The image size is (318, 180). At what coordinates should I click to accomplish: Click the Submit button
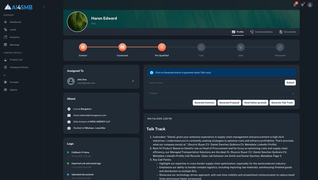click(x=290, y=83)
